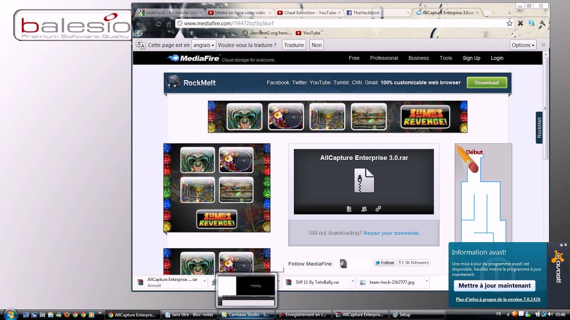Switch to the Setup taskbar button
Image resolution: width=570 pixels, height=320 pixels.
[417, 315]
